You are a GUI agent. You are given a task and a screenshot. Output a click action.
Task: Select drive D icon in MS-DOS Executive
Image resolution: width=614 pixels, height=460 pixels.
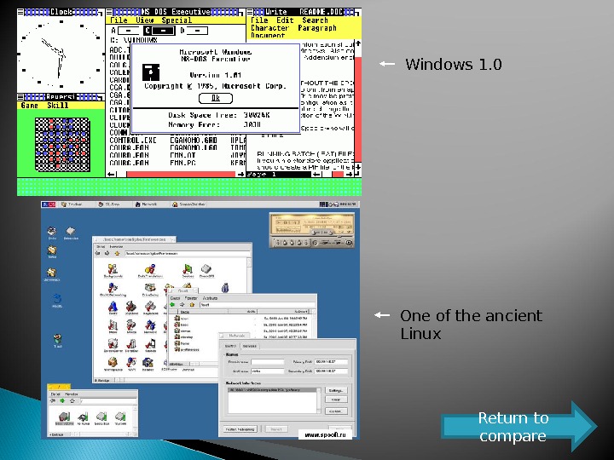(x=194, y=31)
